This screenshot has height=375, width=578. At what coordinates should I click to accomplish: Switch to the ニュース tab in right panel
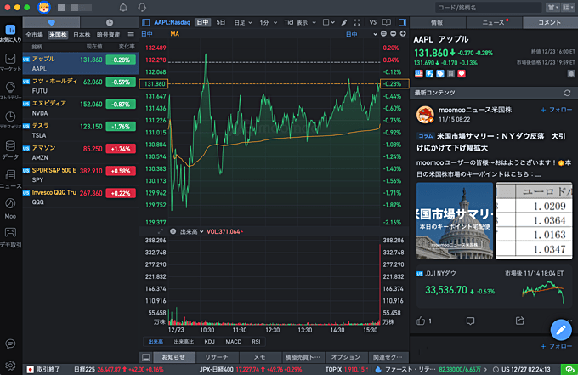tap(494, 22)
